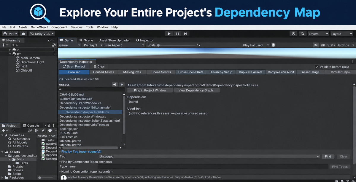Open scene B's three-dot options
The width and height of the screenshot is (356, 182).
click(x=54, y=54)
